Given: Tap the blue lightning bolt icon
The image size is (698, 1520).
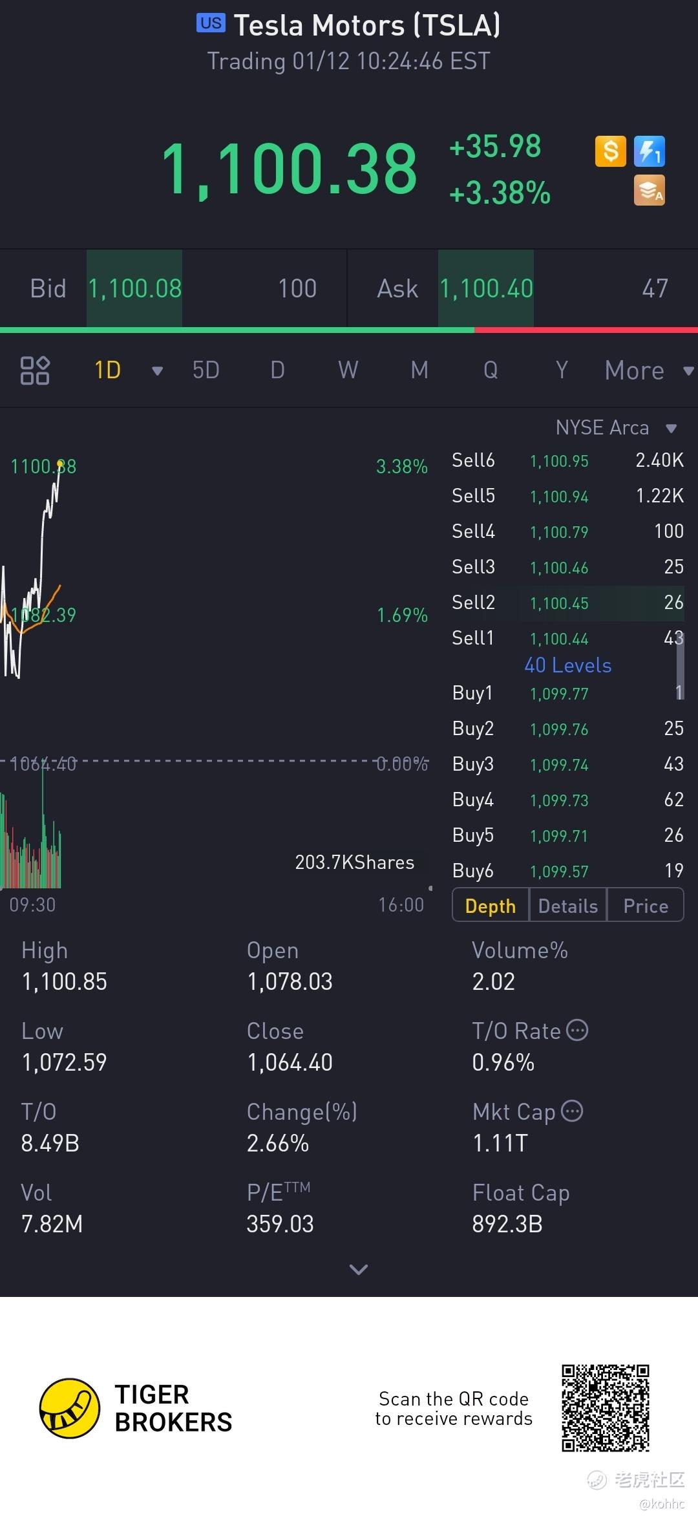Looking at the screenshot, I should click(x=650, y=151).
